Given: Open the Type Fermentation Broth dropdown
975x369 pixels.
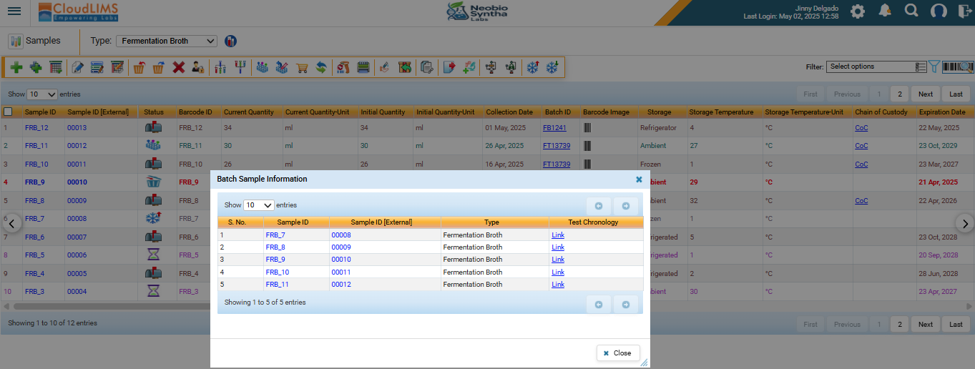Looking at the screenshot, I should 167,41.
